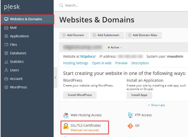The width and height of the screenshot is (188, 137).
Task: Open the Statistics section
Action: click(x=17, y=61)
